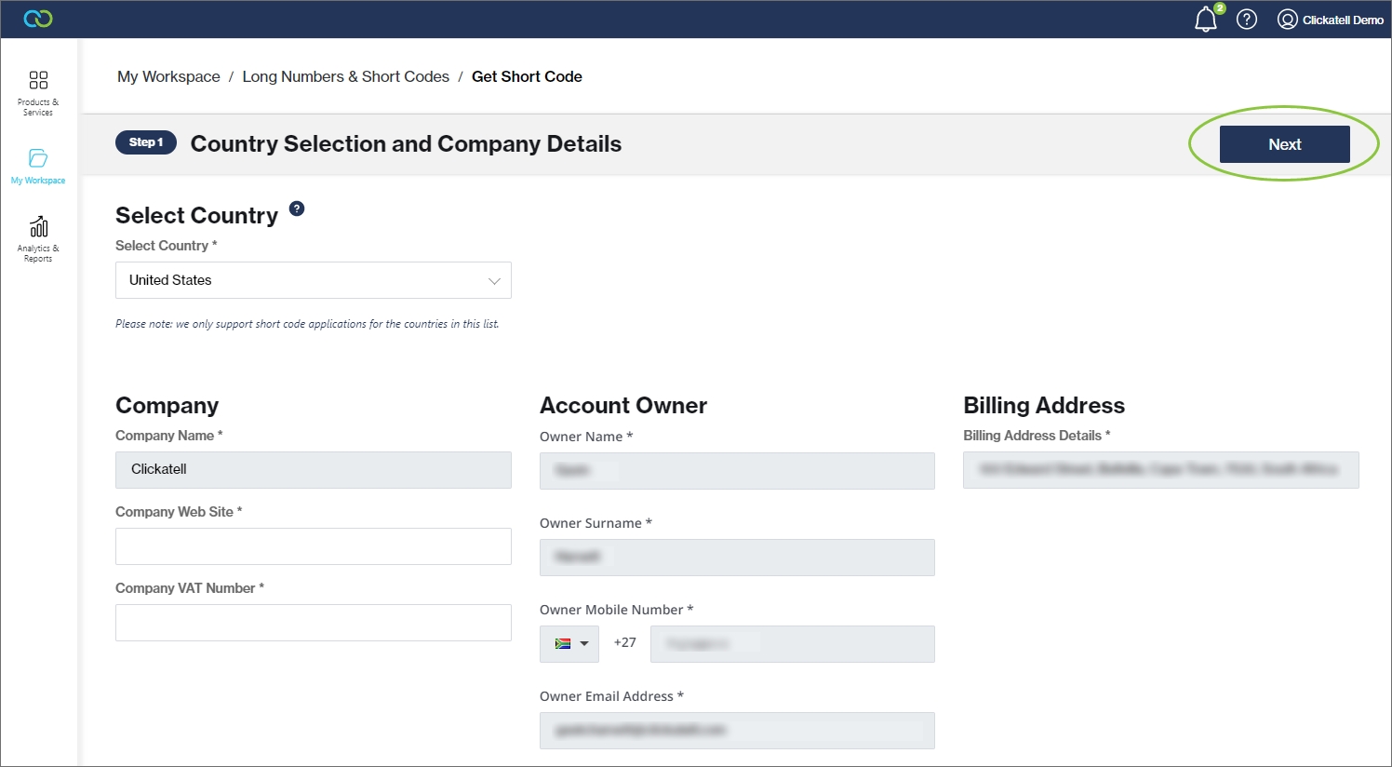Click the Company Web Site input field

tap(313, 546)
